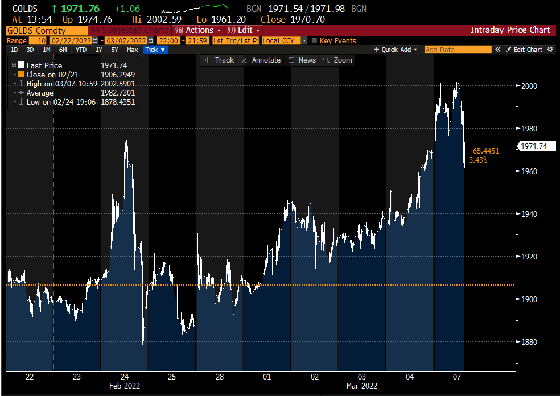560x396 pixels.
Task: Click the Hi 2002.59 header value
Action: pyautogui.click(x=157, y=20)
